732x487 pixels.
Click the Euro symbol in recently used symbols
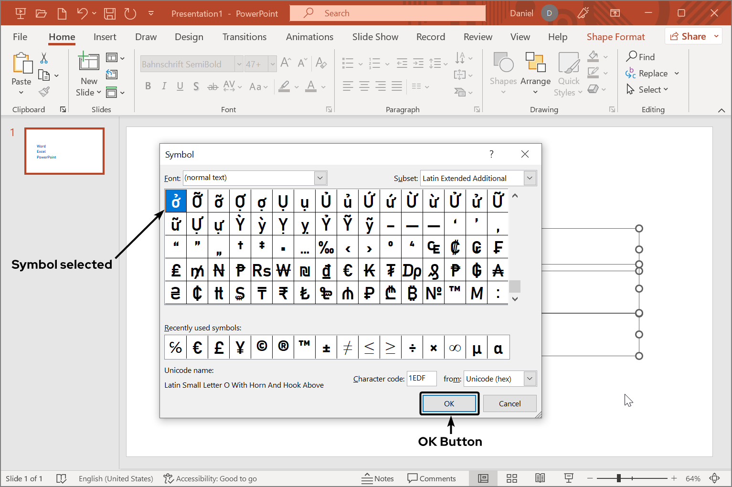197,348
